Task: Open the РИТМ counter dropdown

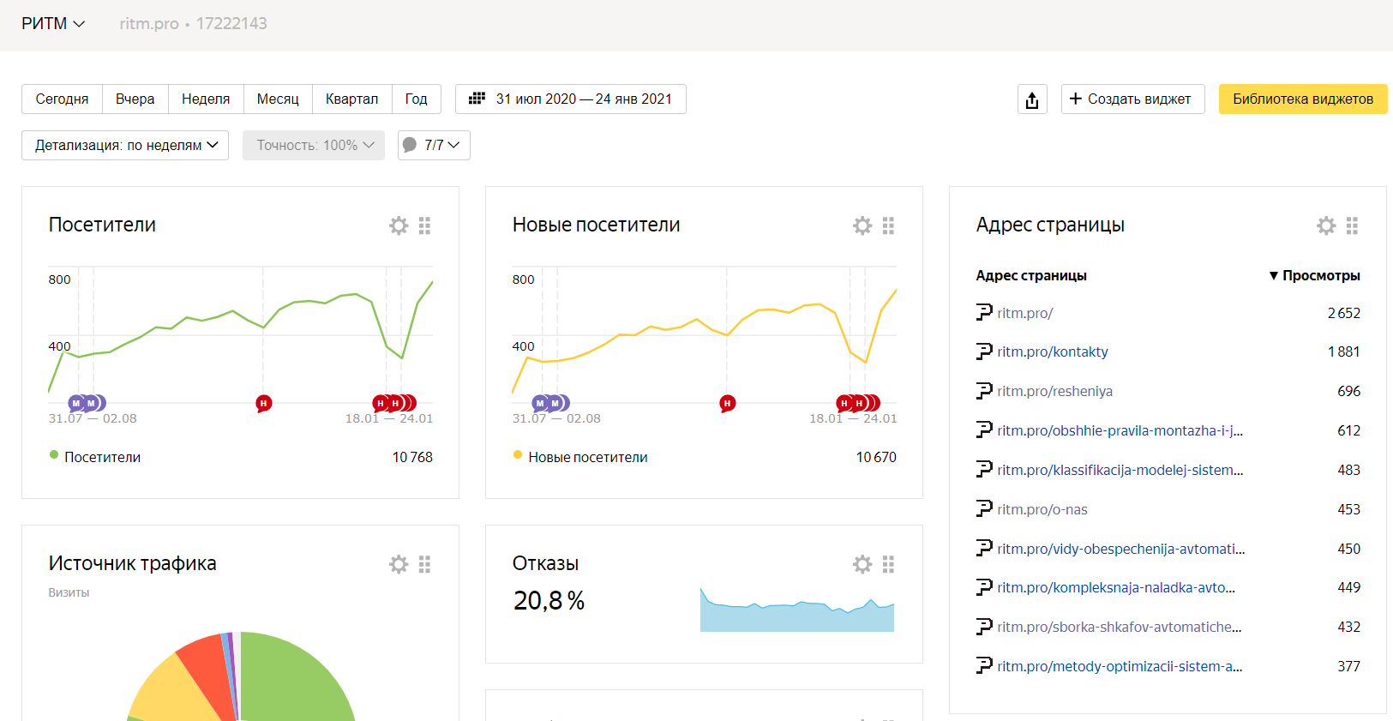Action: (53, 24)
